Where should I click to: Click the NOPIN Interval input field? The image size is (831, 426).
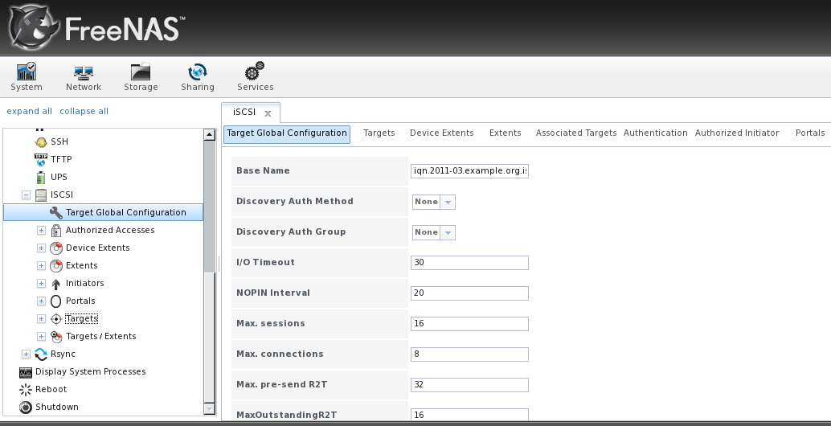(x=469, y=293)
